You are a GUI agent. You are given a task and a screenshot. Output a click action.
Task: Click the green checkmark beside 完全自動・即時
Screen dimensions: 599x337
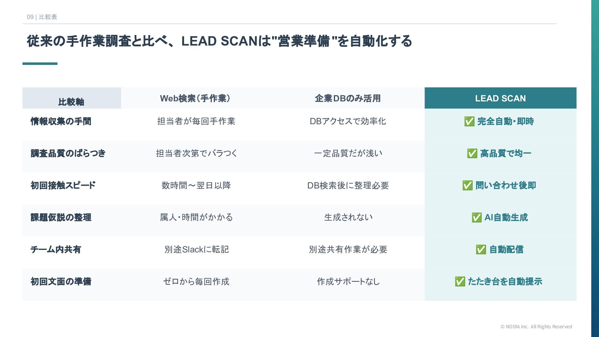click(x=469, y=121)
